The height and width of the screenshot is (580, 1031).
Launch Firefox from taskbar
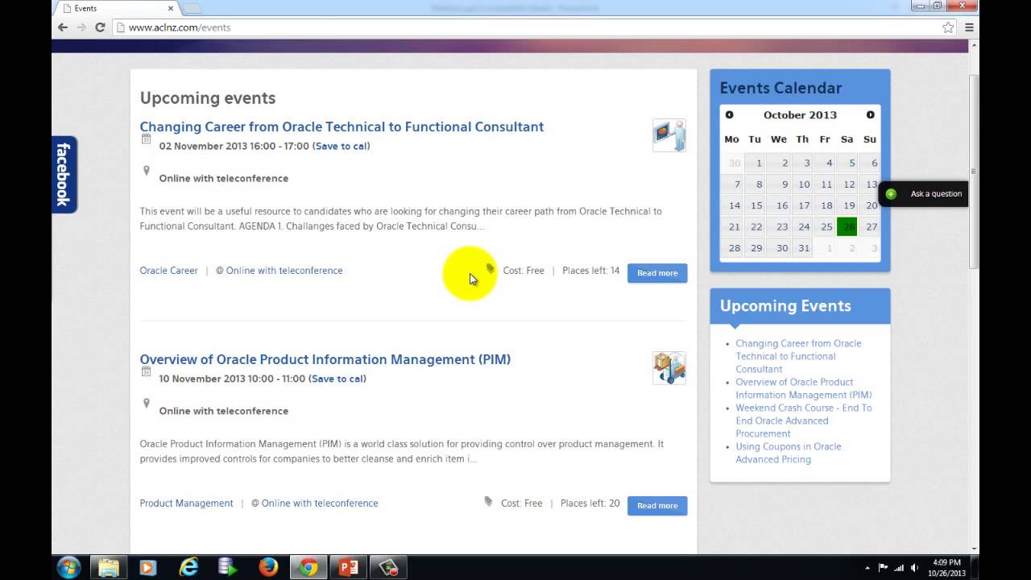click(x=268, y=568)
